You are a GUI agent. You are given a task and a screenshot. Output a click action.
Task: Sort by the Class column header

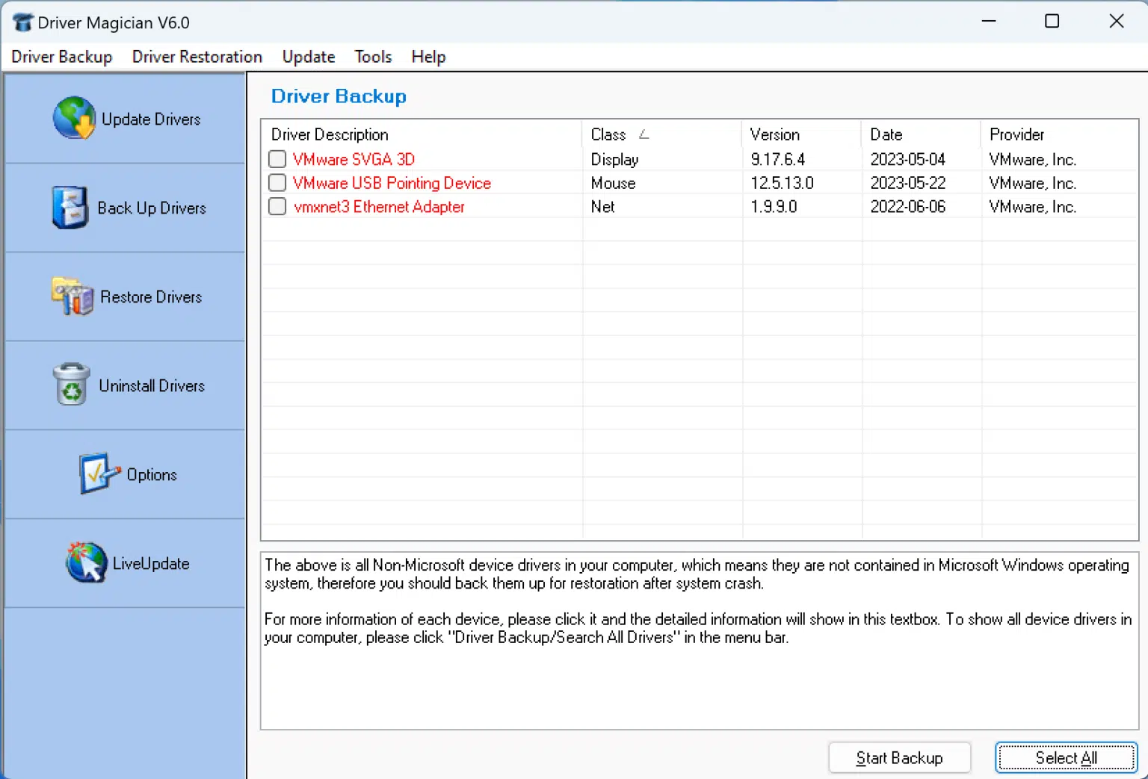[661, 134]
